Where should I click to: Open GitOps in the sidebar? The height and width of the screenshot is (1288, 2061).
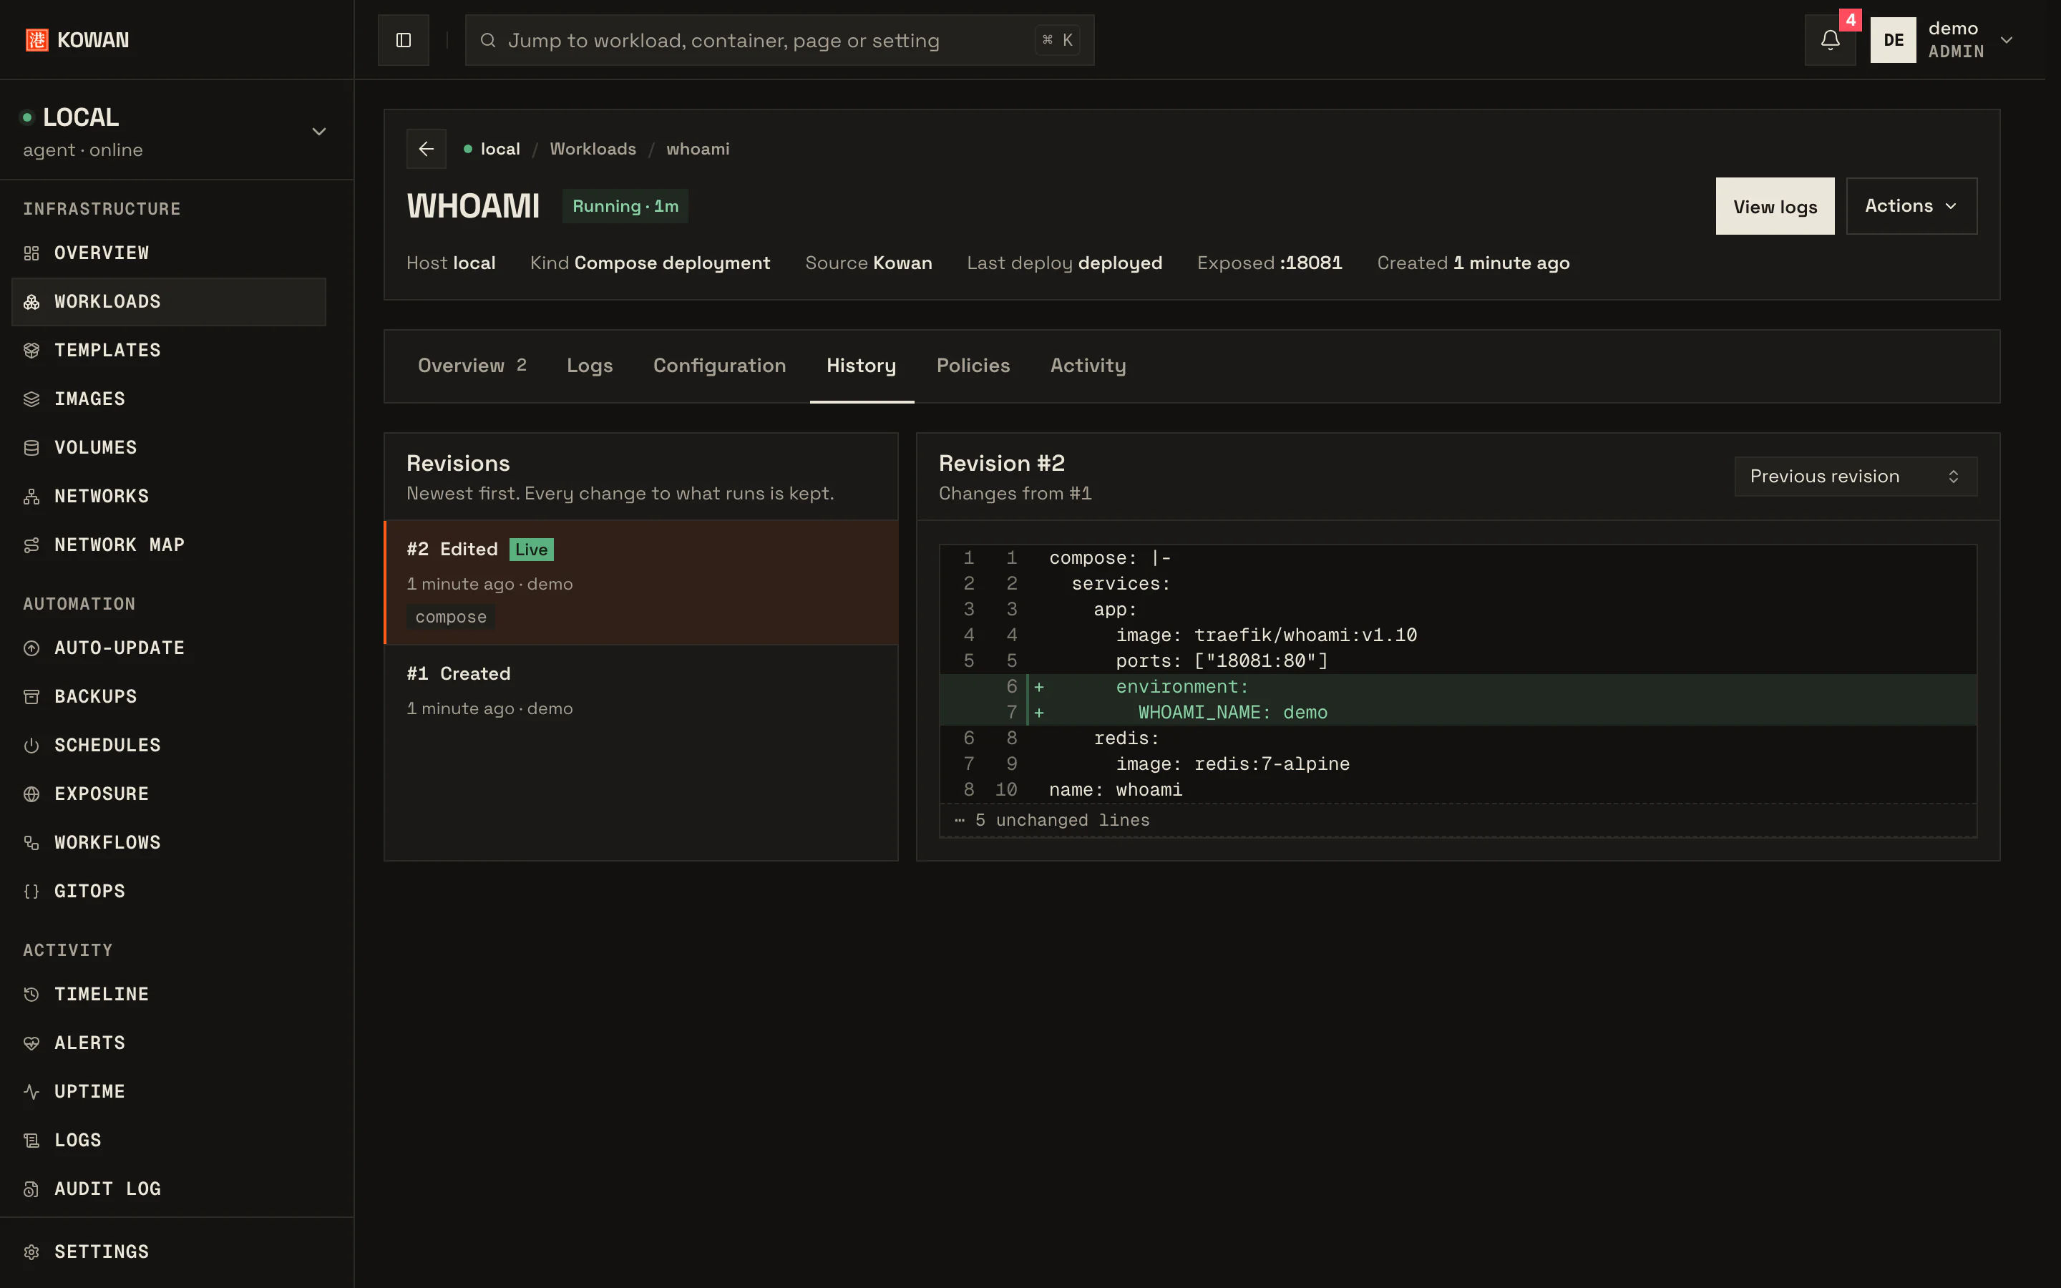click(x=169, y=890)
